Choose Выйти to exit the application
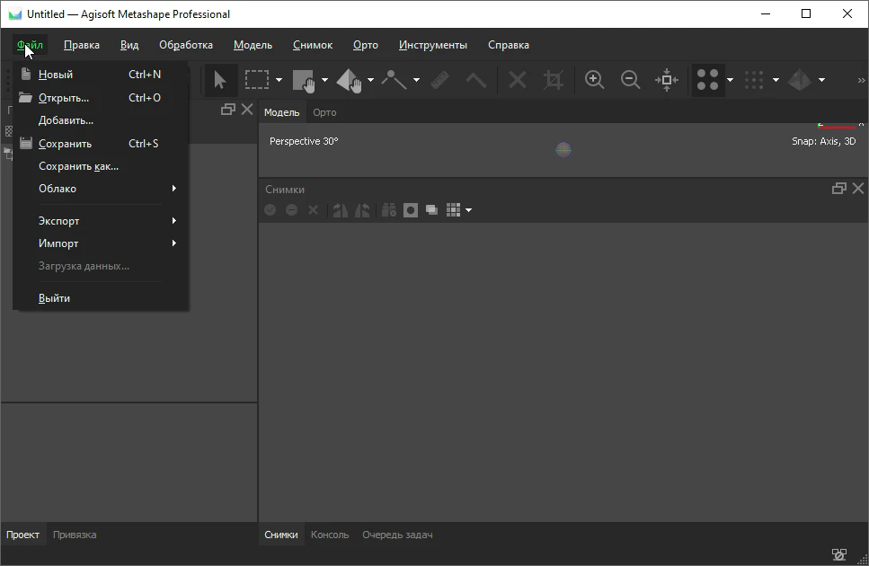869x566 pixels. tap(101, 298)
